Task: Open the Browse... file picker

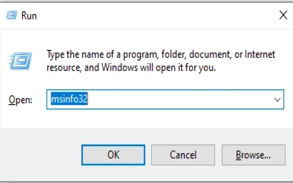Action: click(x=253, y=155)
